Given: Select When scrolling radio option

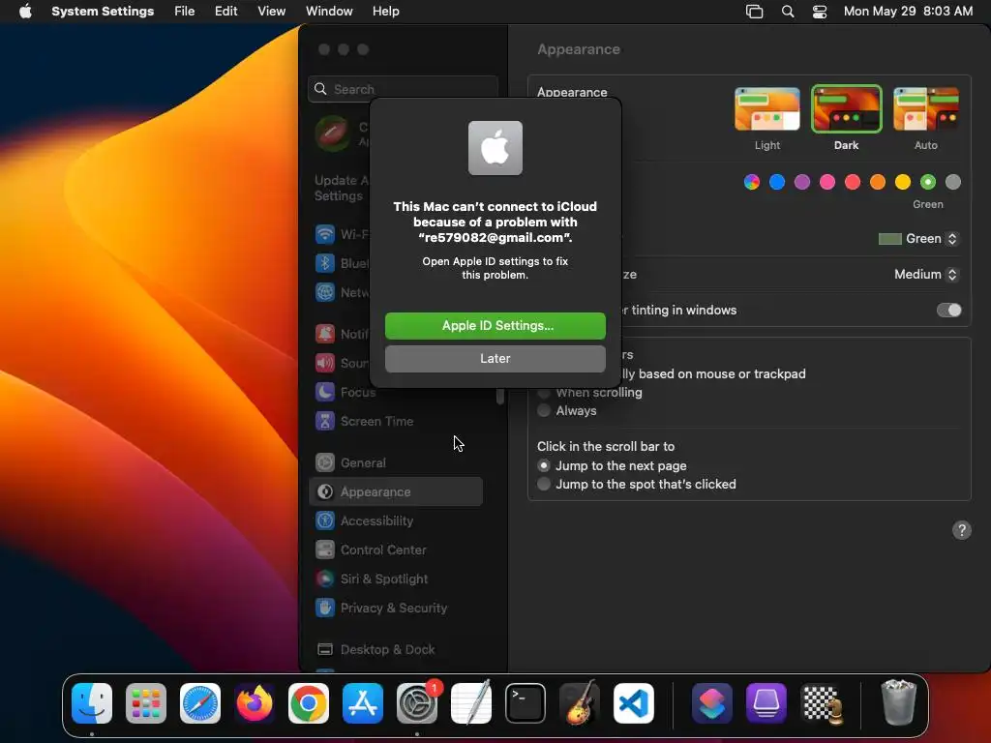Looking at the screenshot, I should click(544, 393).
